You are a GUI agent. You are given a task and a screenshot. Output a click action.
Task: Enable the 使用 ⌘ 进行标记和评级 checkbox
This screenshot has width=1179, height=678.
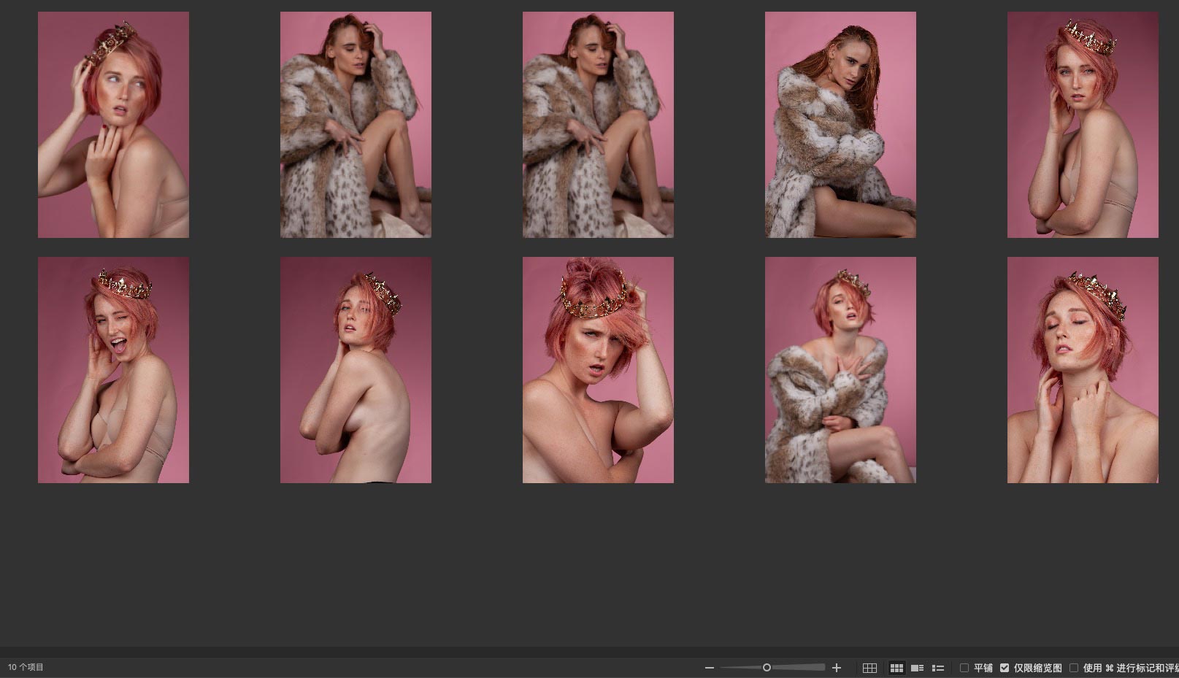[1074, 668]
